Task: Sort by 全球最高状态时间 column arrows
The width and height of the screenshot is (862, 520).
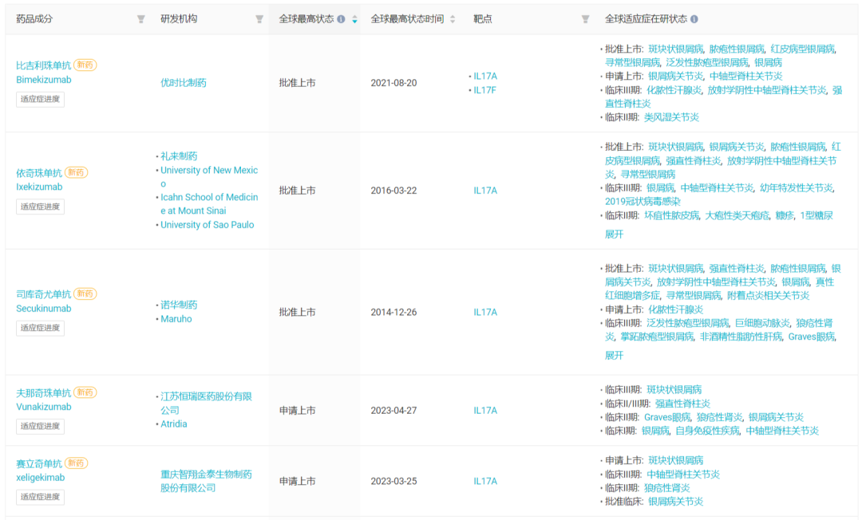Action: pos(453,19)
